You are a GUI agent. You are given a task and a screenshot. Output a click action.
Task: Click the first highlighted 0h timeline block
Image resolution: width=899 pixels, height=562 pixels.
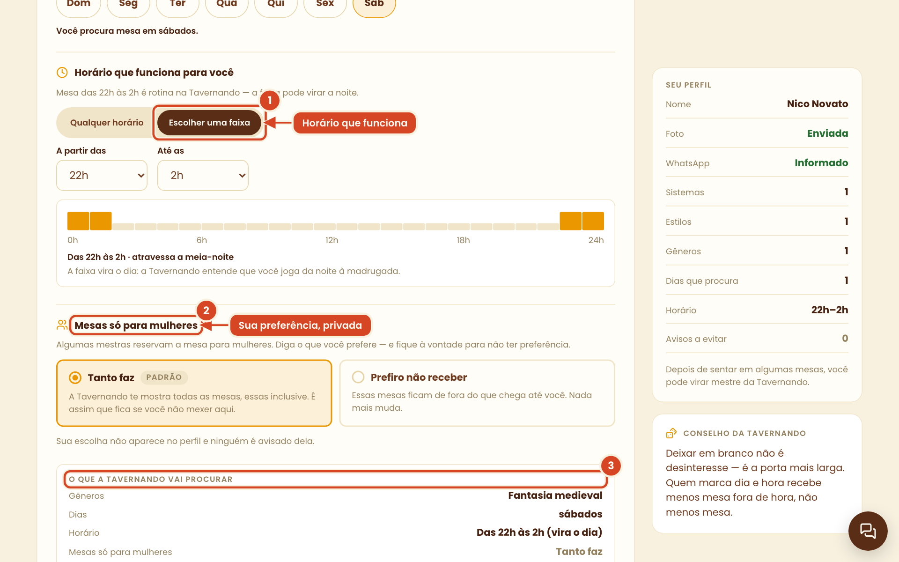pos(78,221)
